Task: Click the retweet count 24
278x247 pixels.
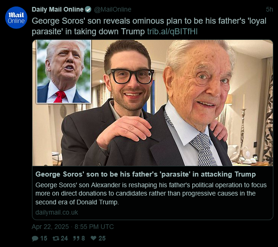Action: [64, 238]
